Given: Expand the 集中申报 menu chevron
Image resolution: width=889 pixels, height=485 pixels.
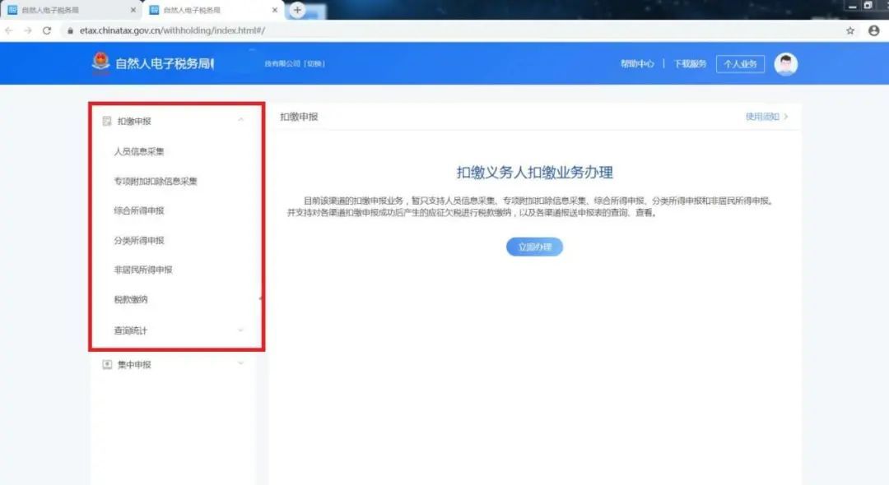Looking at the screenshot, I should tap(241, 363).
